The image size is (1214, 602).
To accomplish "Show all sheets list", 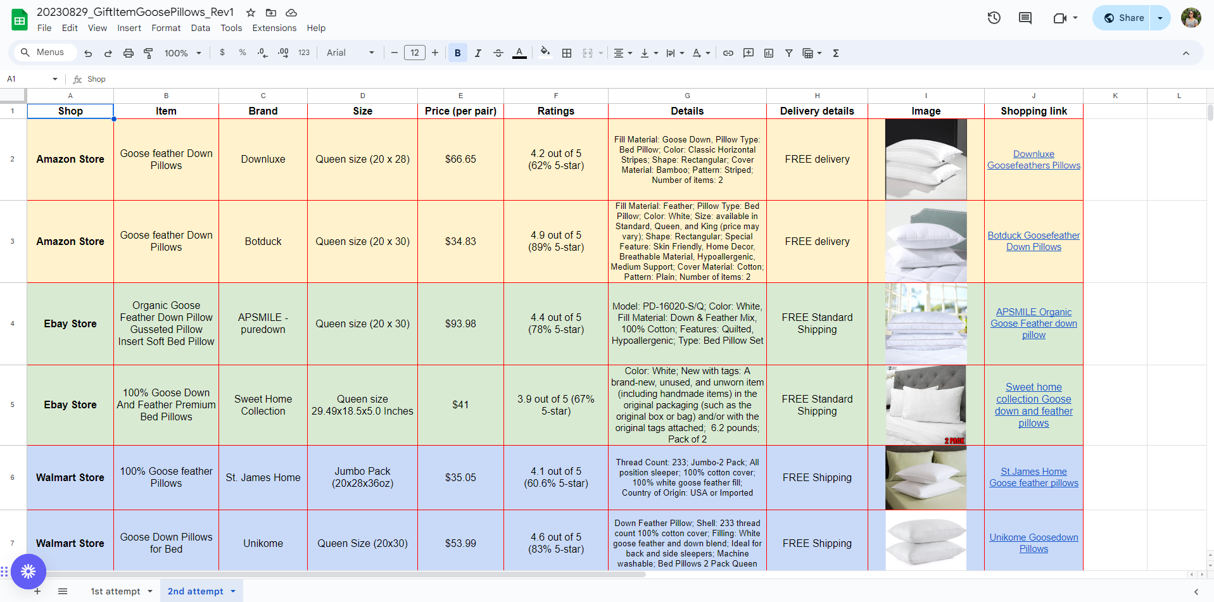I will tap(63, 591).
